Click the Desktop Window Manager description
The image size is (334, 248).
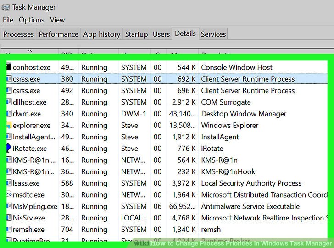click(x=244, y=114)
